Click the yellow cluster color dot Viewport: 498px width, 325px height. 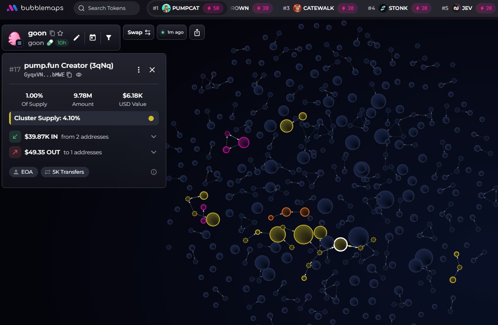(x=151, y=118)
